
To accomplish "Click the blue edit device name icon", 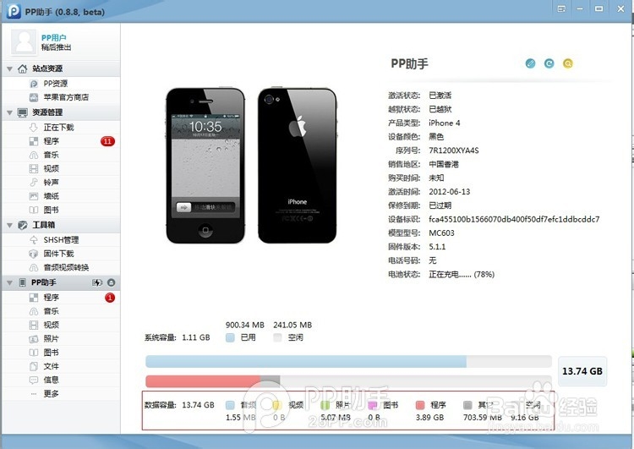I will [x=530, y=63].
